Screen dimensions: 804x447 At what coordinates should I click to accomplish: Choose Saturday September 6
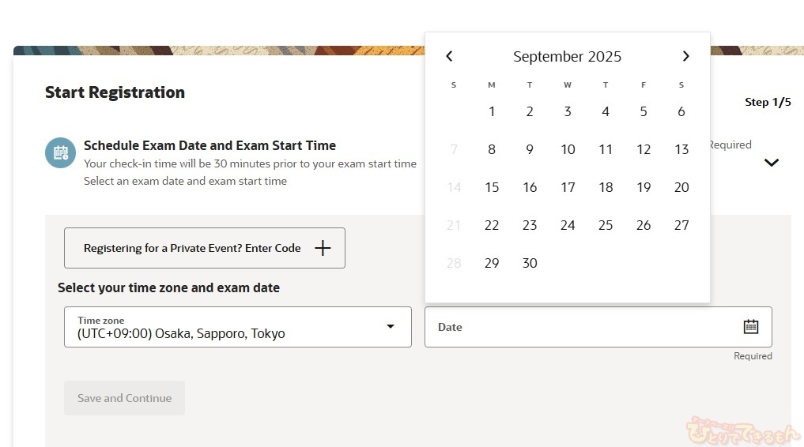(x=681, y=111)
